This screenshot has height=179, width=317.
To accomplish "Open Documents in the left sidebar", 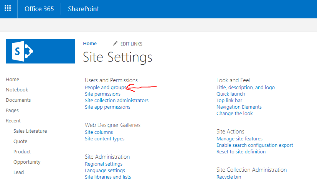I will (18, 100).
